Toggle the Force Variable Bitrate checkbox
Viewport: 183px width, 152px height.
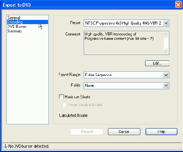(x=65, y=104)
